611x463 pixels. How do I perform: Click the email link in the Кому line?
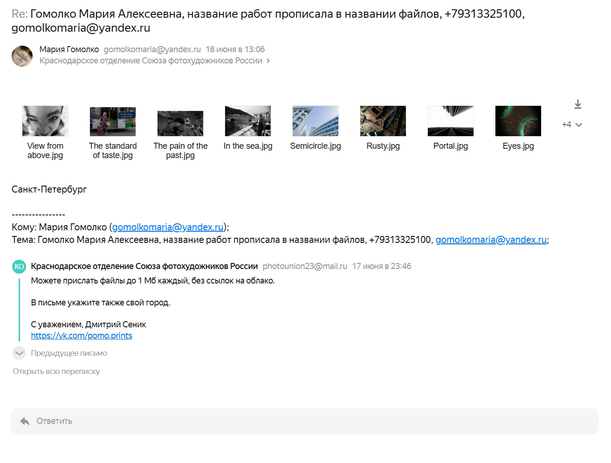(x=168, y=227)
